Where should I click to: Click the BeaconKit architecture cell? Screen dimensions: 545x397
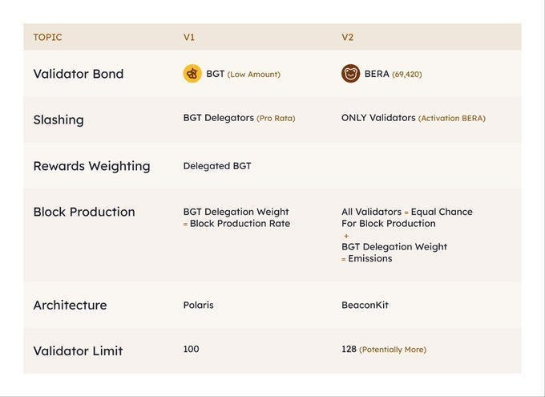(x=365, y=305)
